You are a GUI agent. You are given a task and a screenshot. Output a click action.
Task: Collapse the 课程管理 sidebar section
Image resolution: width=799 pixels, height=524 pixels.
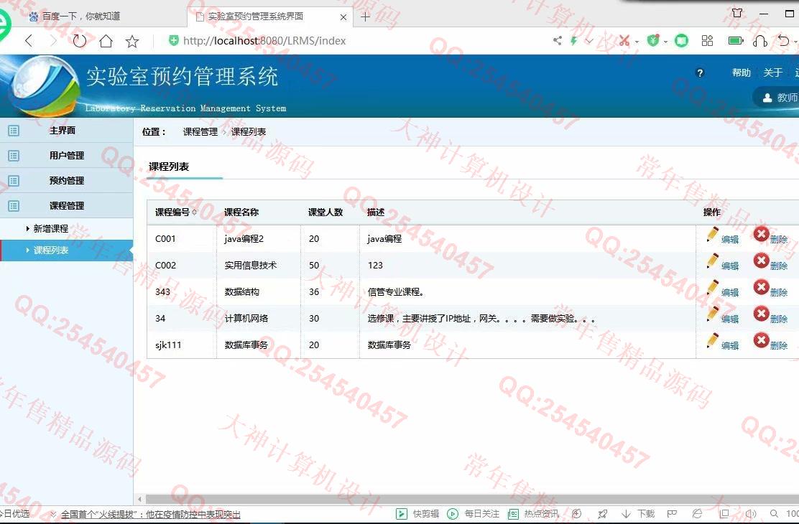pos(66,206)
